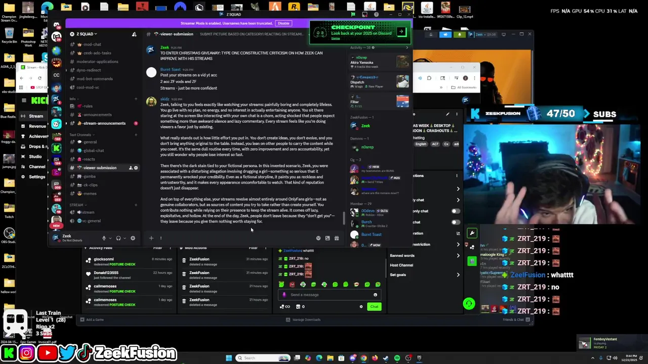Open Activity Feed Filter in Kick
This screenshot has height=364, width=648.
(158, 248)
